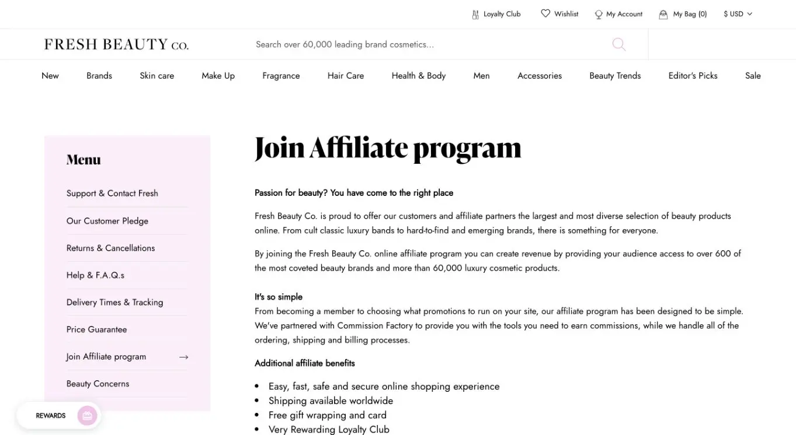This screenshot has width=796, height=435.
Task: Click the My Account person icon
Action: [x=599, y=15]
